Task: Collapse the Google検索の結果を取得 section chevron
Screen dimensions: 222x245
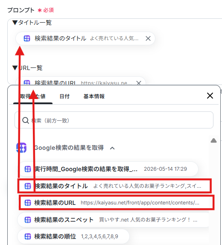Action: (x=112, y=148)
